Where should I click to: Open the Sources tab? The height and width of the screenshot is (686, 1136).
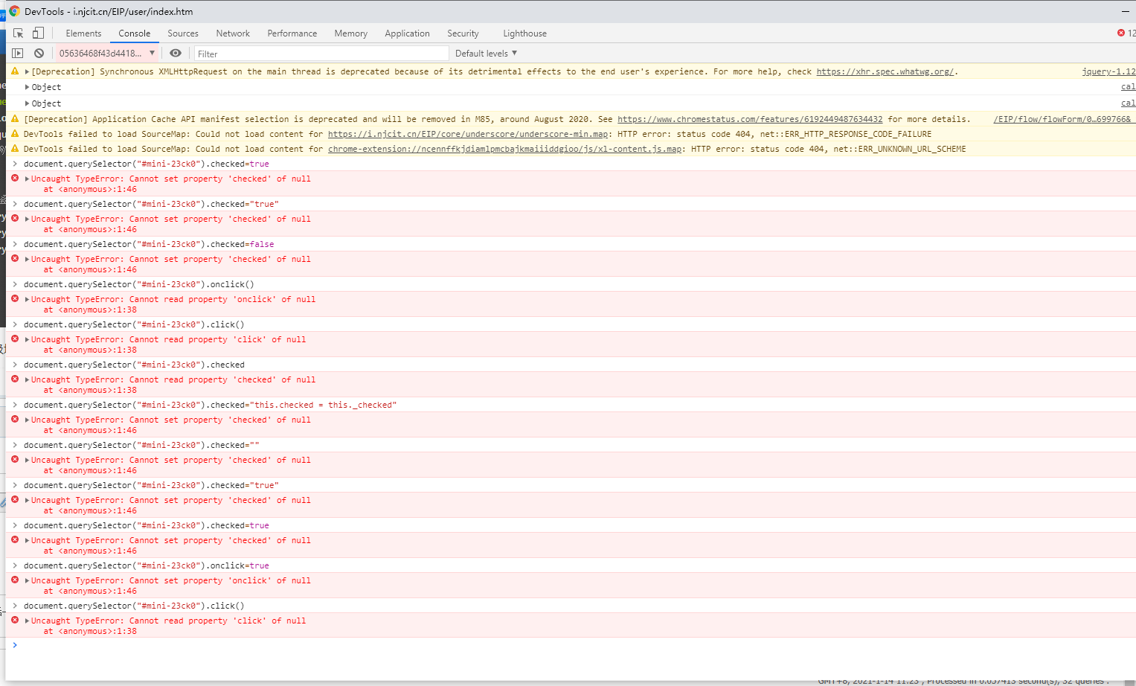pyautogui.click(x=183, y=33)
